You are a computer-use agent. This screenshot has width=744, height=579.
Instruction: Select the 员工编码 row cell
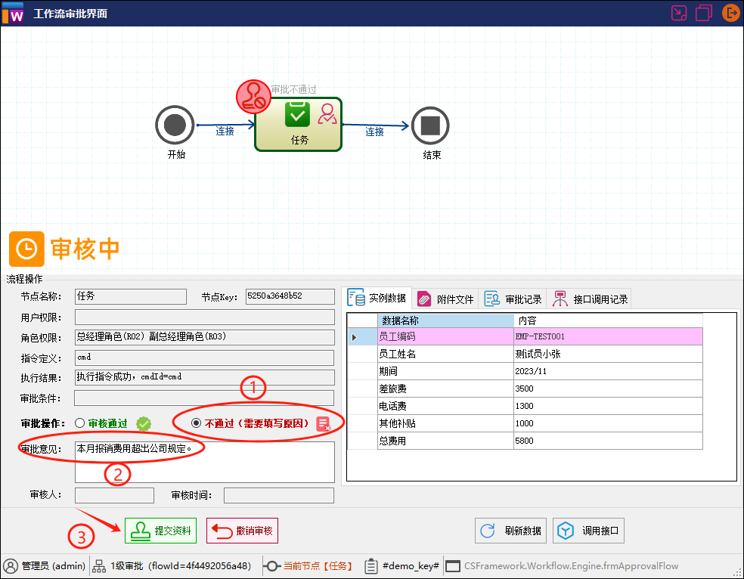coord(445,336)
